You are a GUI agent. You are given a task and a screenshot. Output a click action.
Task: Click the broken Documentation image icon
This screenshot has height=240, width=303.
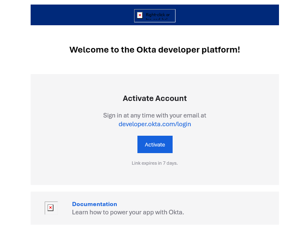tap(51, 208)
